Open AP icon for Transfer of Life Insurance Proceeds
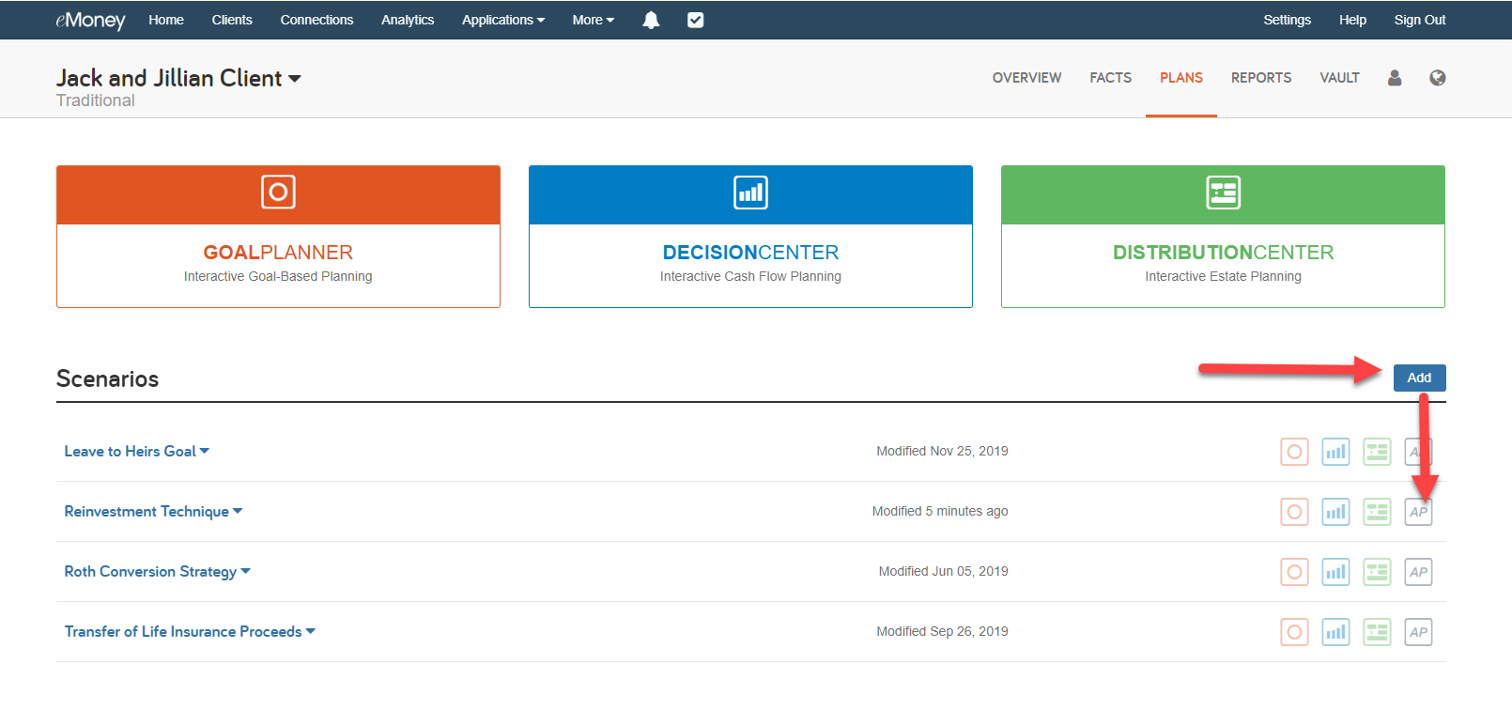 click(1418, 632)
